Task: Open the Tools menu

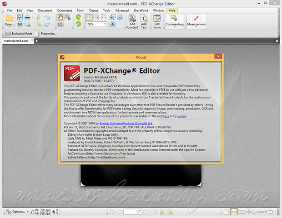Action: 106,10
